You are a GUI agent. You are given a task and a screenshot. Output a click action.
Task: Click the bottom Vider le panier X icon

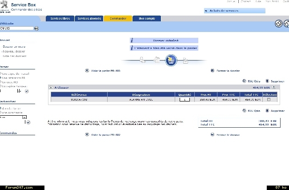87,134
